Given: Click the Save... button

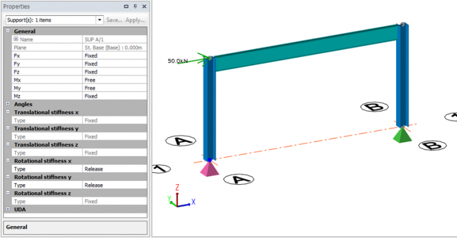Looking at the screenshot, I should coord(114,20).
